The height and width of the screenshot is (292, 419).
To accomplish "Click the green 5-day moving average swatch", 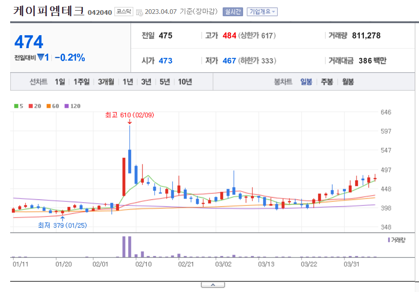I will pyautogui.click(x=16, y=106).
